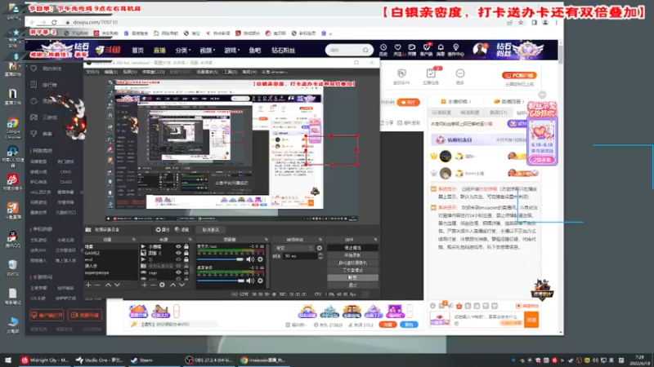The height and width of the screenshot is (367, 654).
Task: Adjust the transition duration stepper arrows
Action: (x=320, y=256)
